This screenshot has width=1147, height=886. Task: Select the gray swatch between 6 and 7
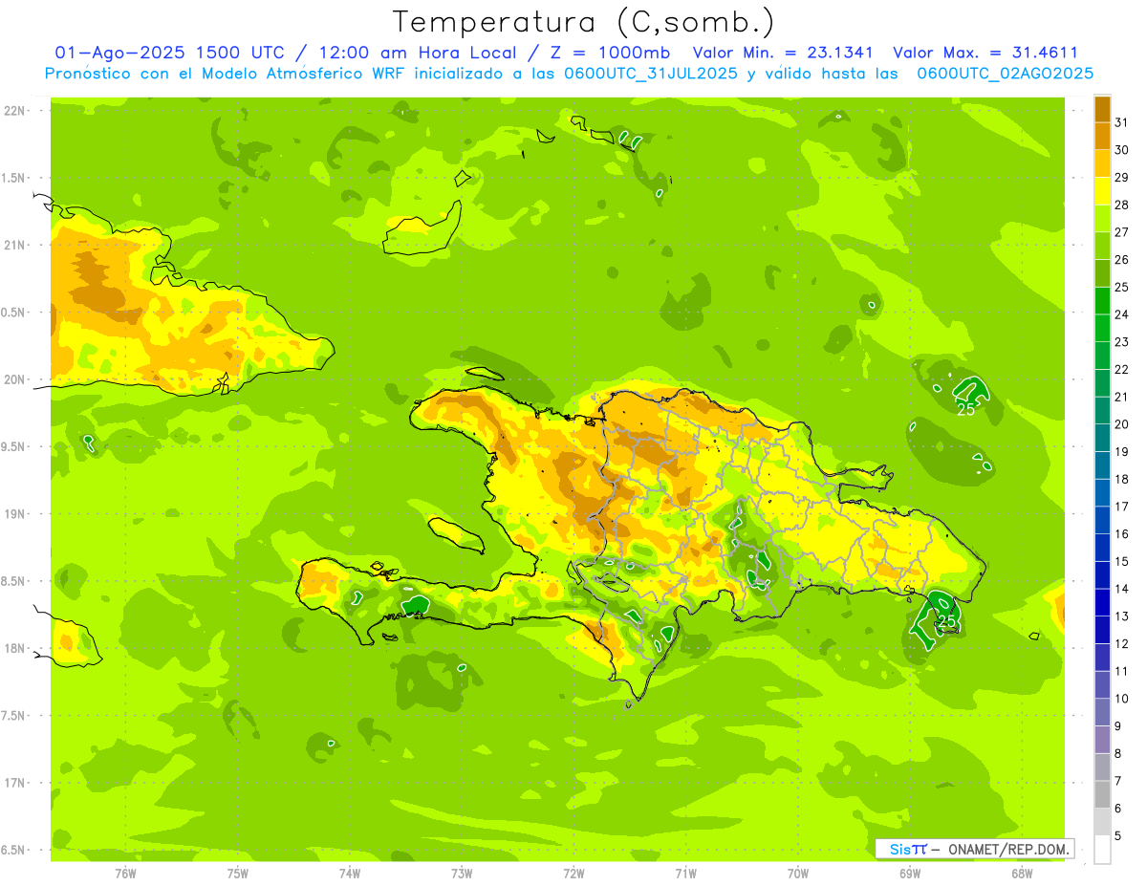pyautogui.click(x=1102, y=794)
